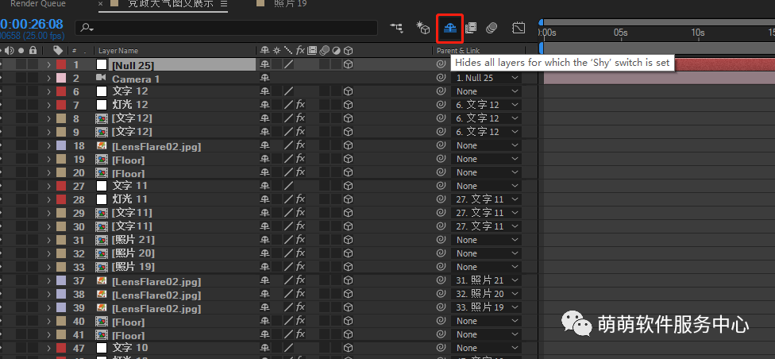Click the parent pick whip of Camera 1
The height and width of the screenshot is (359, 775).
[x=441, y=78]
